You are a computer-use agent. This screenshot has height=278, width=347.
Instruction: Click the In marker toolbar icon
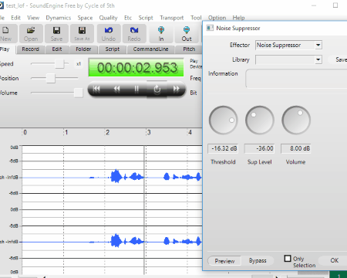pos(161,33)
